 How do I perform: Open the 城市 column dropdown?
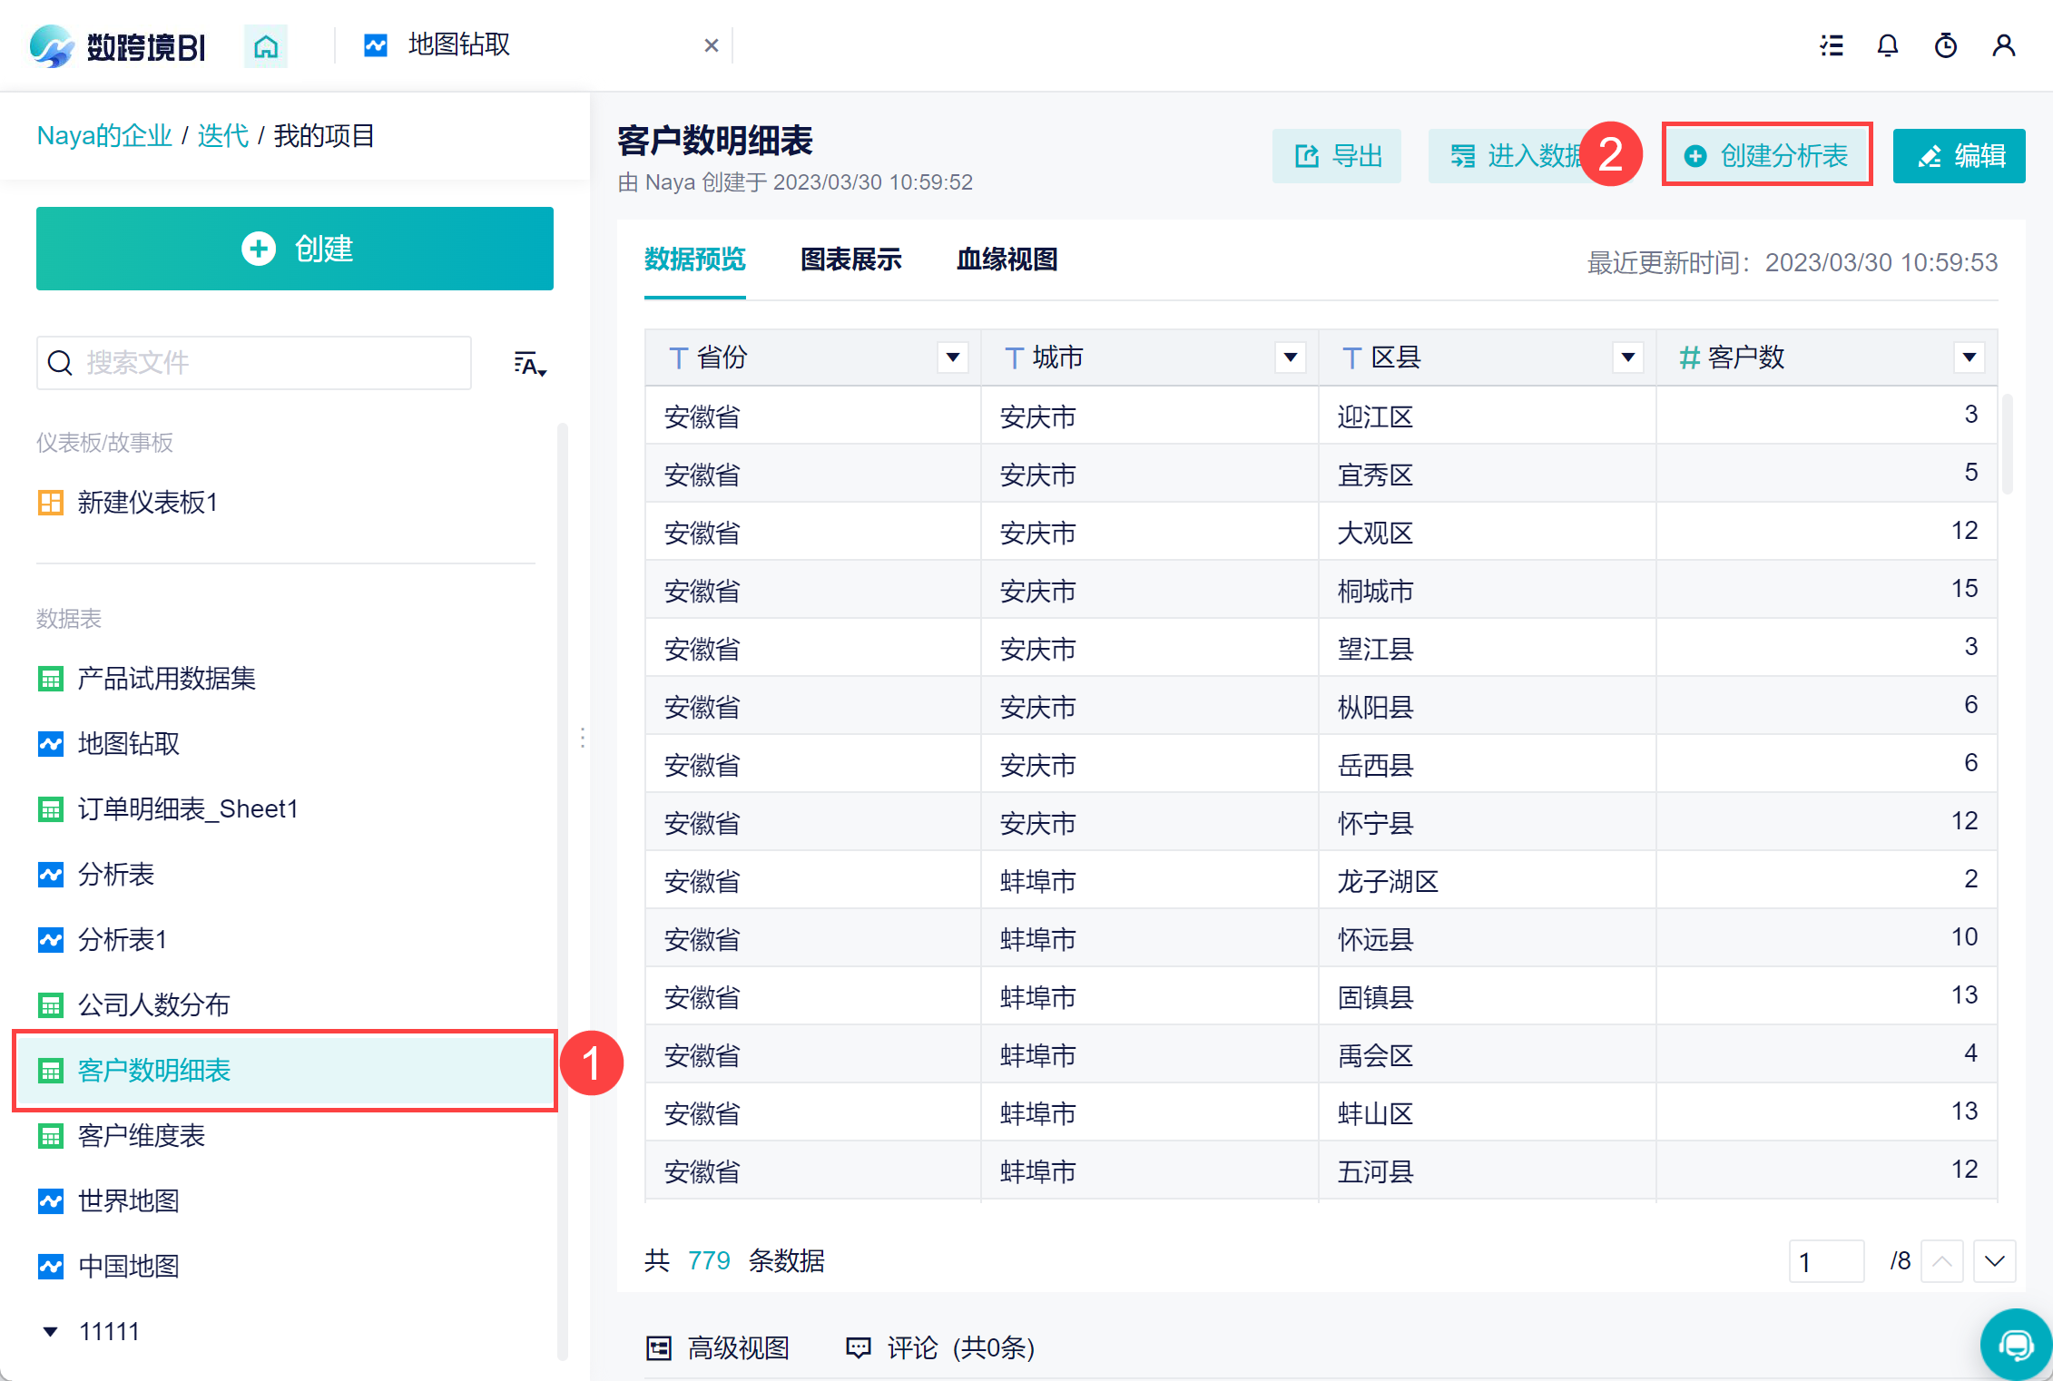click(x=1291, y=357)
